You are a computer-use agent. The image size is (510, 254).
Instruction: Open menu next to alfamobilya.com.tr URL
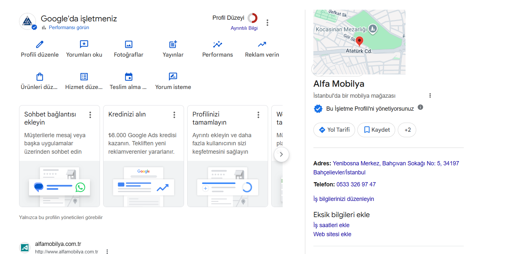click(107, 252)
